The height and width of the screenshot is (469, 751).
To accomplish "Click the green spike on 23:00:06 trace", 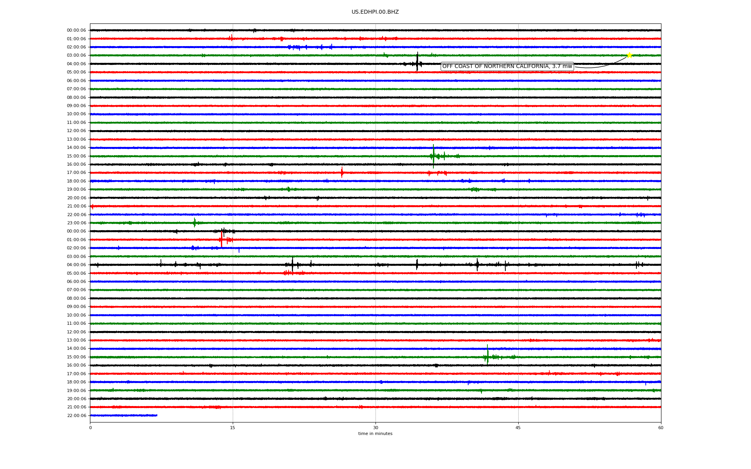I will click(194, 223).
